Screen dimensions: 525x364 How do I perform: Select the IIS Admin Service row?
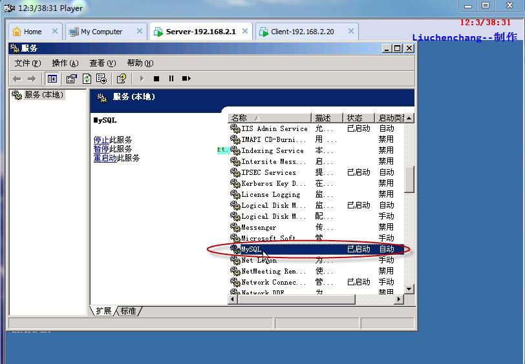point(316,128)
